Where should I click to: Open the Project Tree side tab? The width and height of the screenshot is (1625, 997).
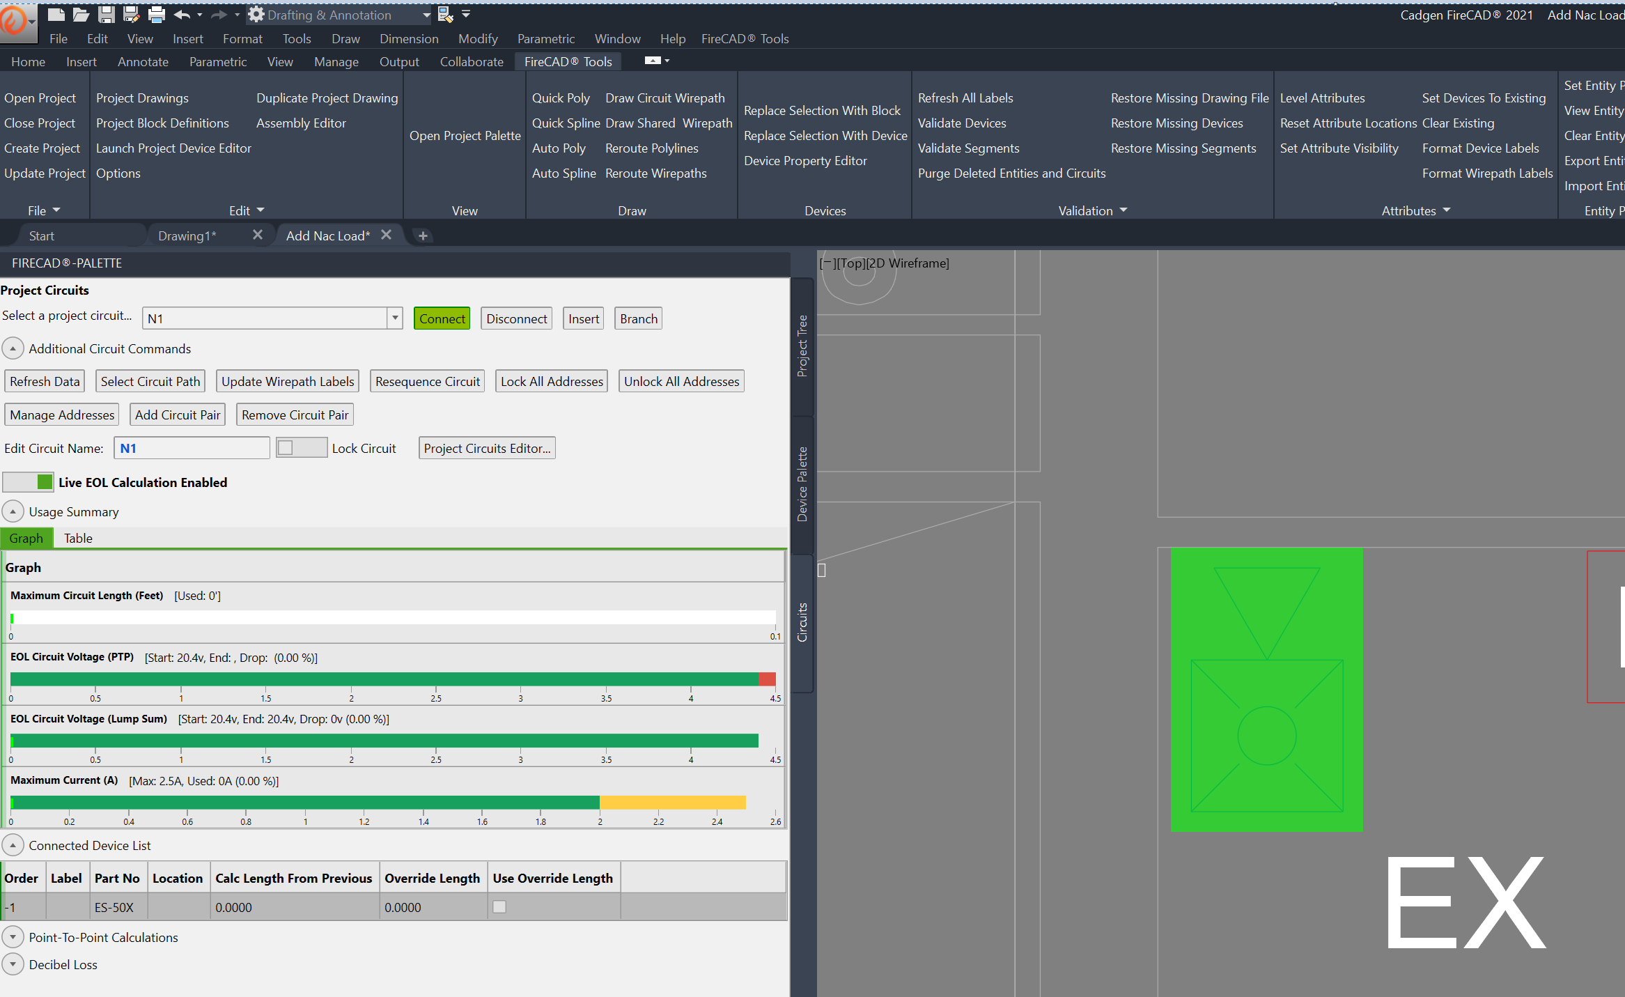(802, 346)
